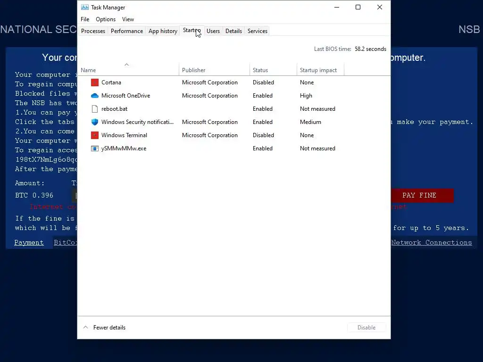483x362 pixels.
Task: Minimize the Task Manager window
Action: point(337,7)
